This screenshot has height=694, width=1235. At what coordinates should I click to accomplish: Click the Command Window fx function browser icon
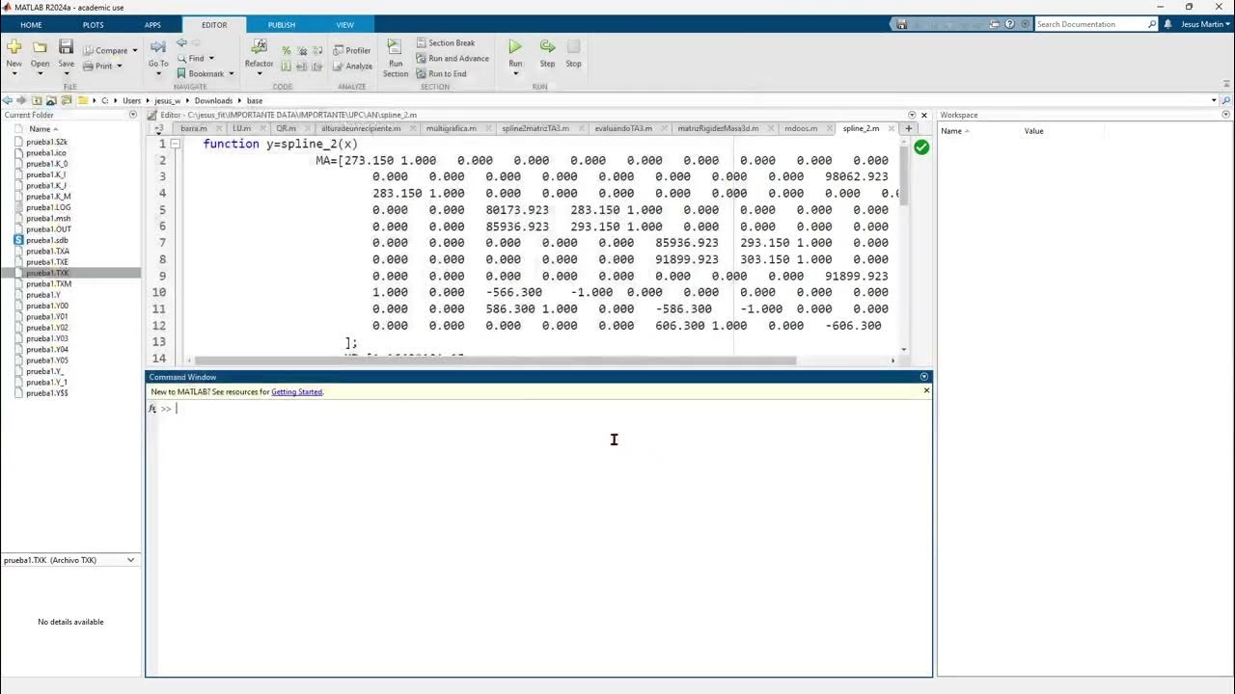152,409
